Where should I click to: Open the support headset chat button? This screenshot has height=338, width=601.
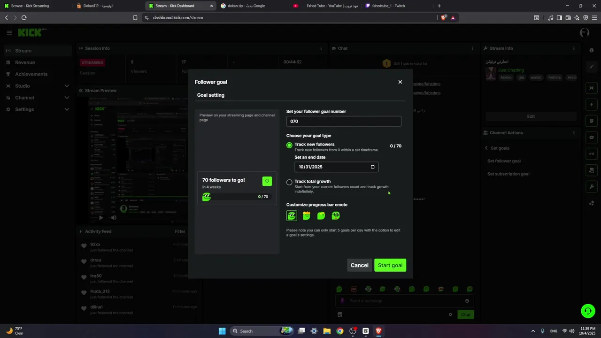click(x=588, y=311)
